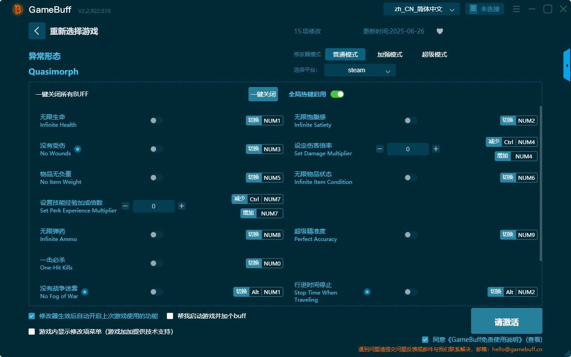
Task: Click the star badge beside No Wounds
Action: tap(78, 149)
